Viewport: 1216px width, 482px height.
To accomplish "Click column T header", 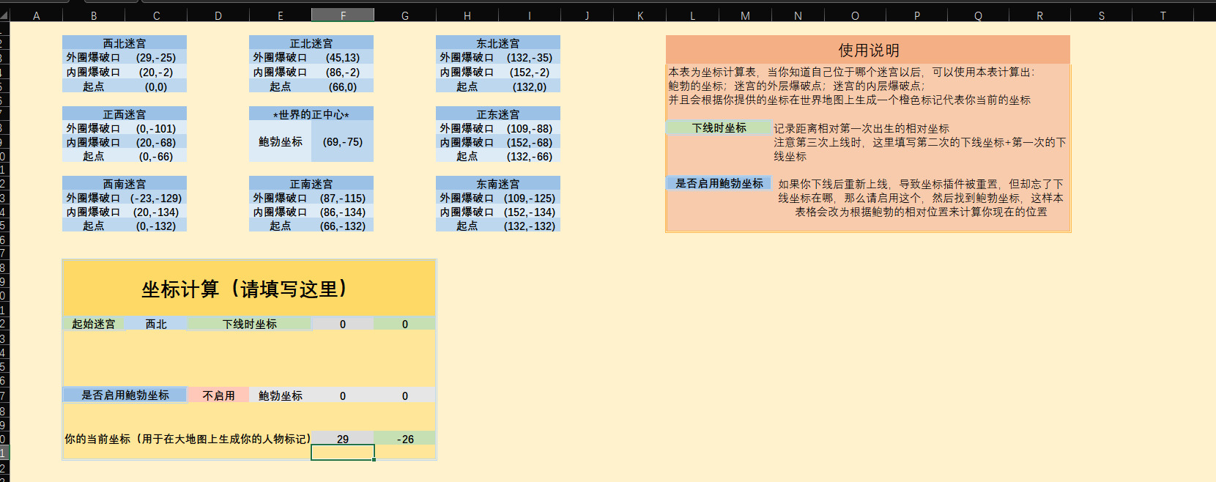I will click(x=1163, y=15).
